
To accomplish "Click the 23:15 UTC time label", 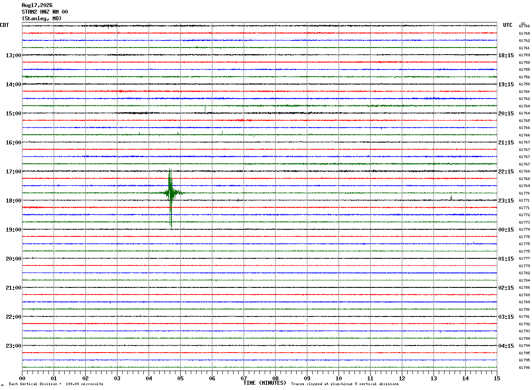I will pyautogui.click(x=506, y=201).
